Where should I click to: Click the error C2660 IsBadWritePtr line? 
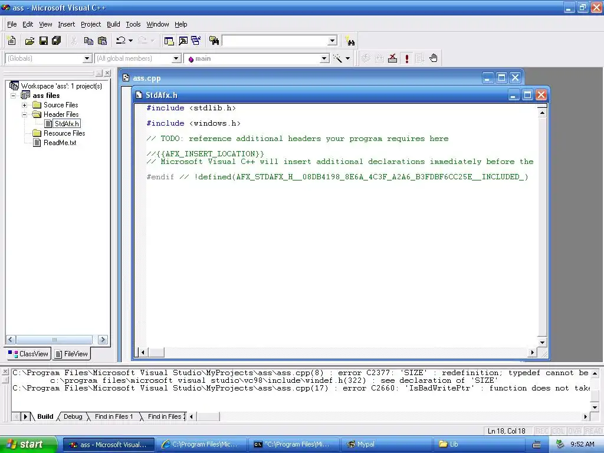(x=301, y=388)
